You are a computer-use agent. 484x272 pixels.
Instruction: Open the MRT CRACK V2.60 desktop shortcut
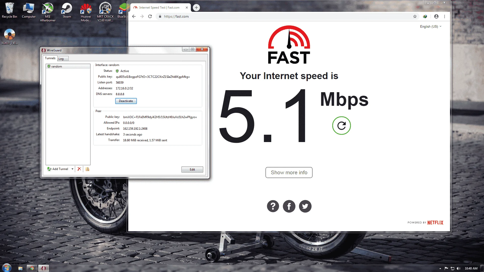105,12
